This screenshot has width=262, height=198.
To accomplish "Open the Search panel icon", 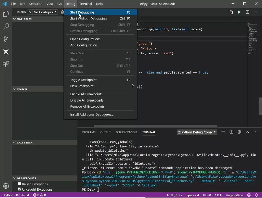I will 6,26.
